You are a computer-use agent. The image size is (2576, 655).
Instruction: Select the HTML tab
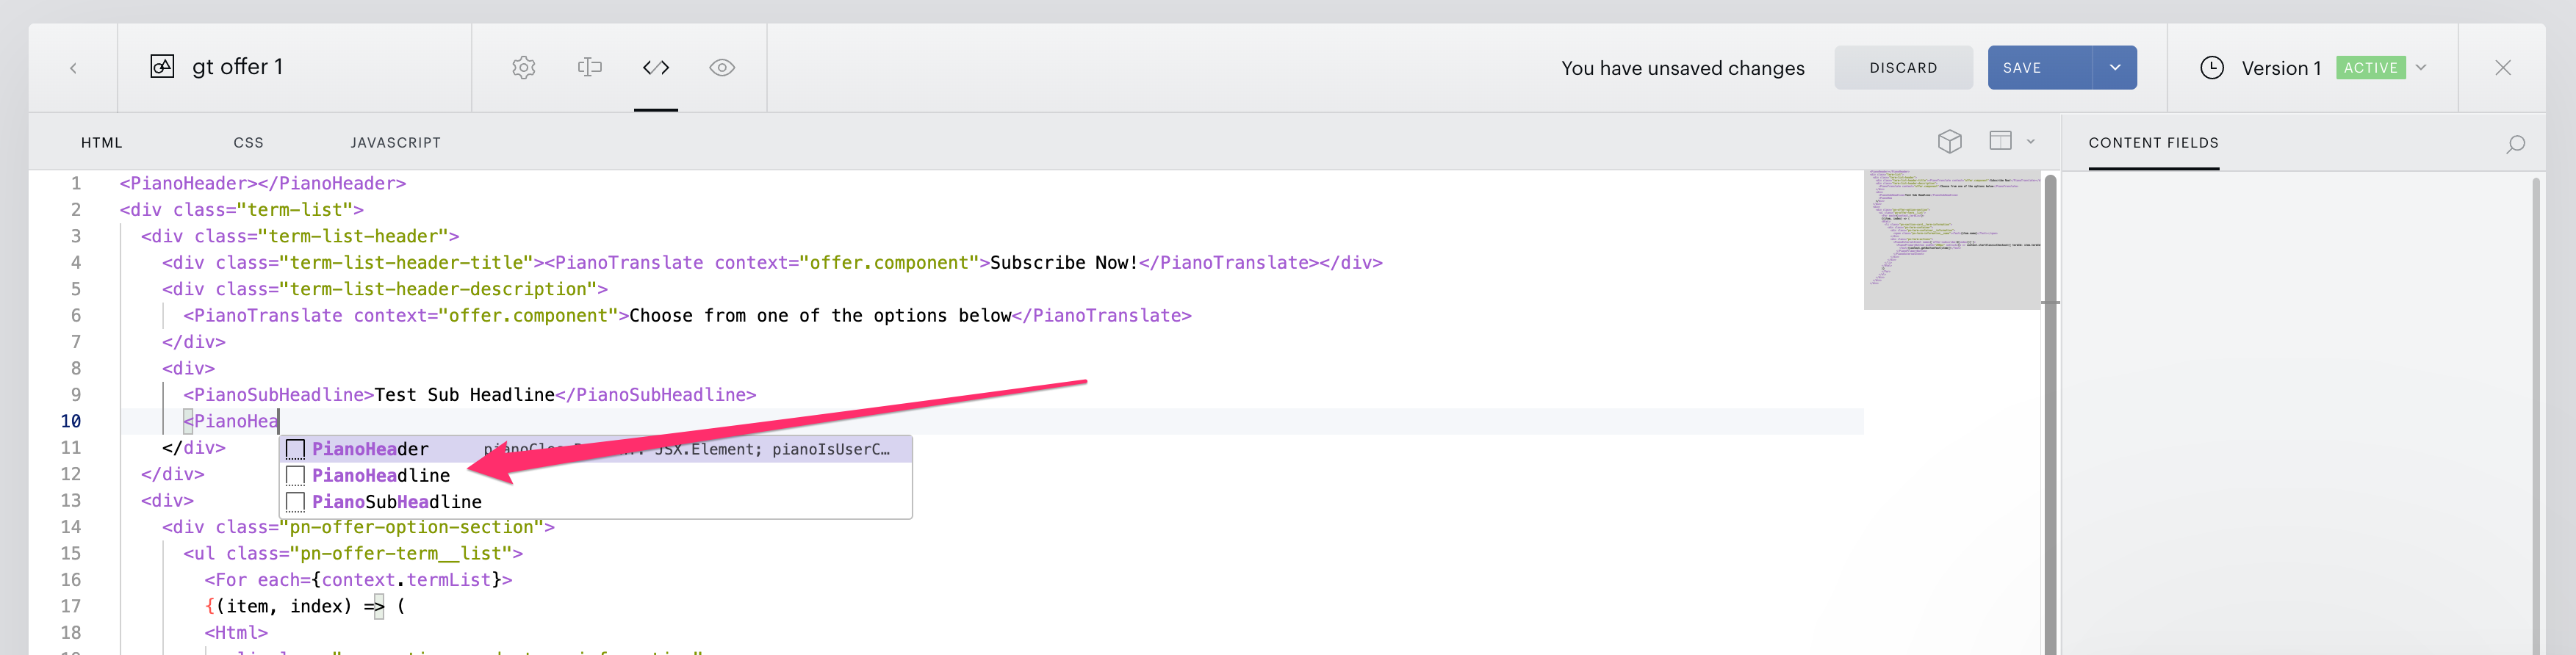102,143
